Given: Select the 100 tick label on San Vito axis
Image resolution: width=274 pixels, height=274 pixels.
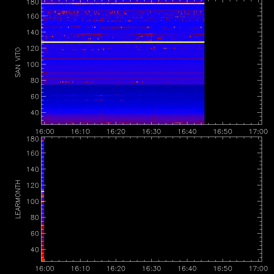Looking at the screenshot, I should [33, 64].
